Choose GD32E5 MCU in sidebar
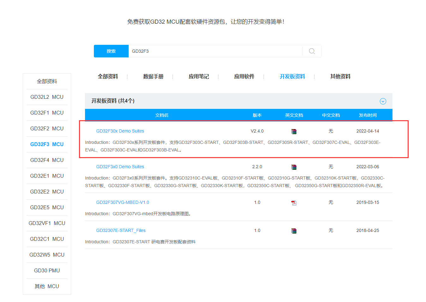The height and width of the screenshot is (302, 426). (47, 208)
